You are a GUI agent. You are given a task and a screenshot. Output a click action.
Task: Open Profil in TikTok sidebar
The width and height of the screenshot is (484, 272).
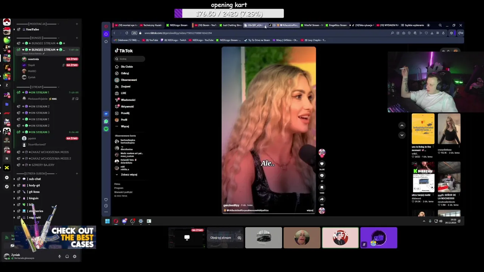click(121, 120)
